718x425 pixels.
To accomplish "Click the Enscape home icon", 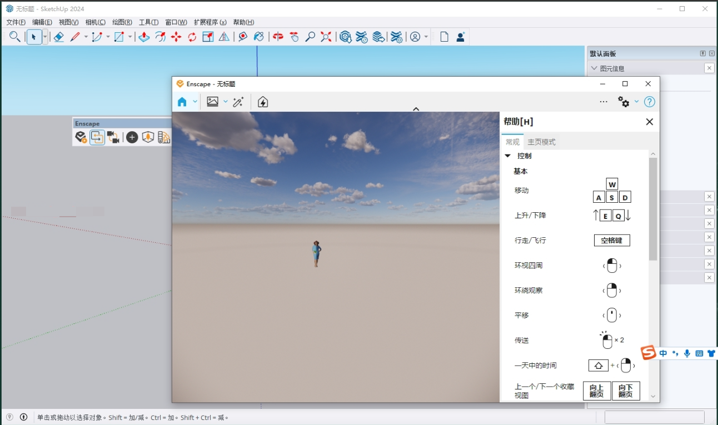I will [182, 102].
